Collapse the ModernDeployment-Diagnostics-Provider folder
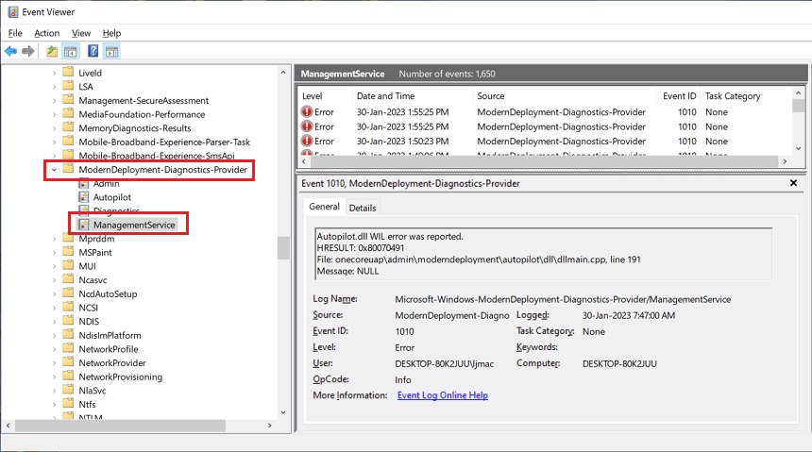Screen dimensions: 812x452 54,170
